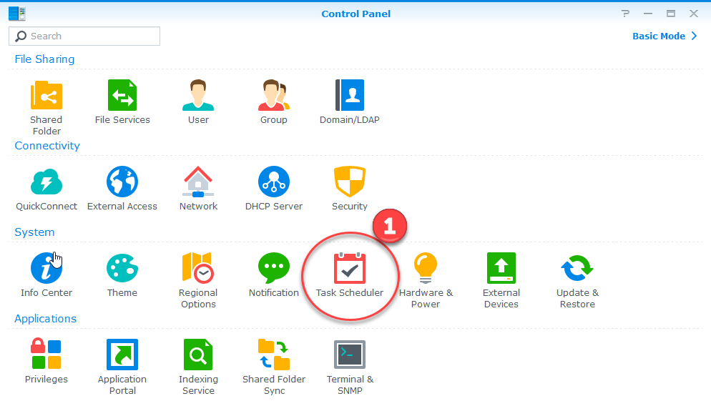This screenshot has width=711, height=406.
Task: Open the Task Scheduler icon
Action: [350, 269]
